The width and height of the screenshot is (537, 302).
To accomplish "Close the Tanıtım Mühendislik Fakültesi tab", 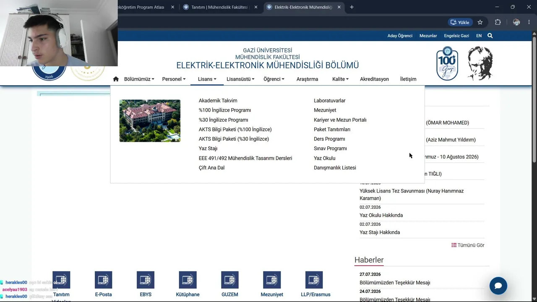I will coord(256,7).
